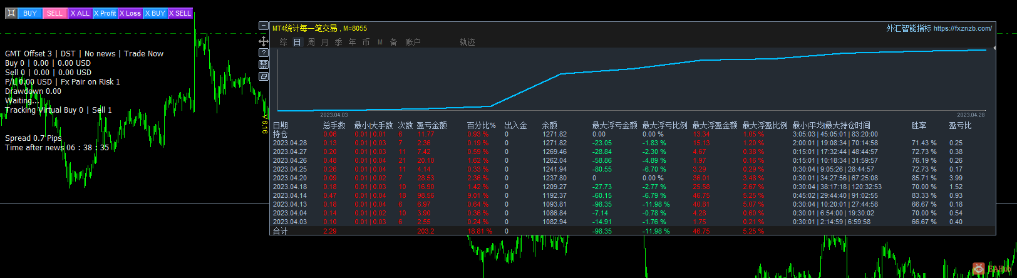Click the 最小|平均|最大持仓时间 column header
Image resolution: width=1017 pixels, height=278 pixels.
(832, 125)
